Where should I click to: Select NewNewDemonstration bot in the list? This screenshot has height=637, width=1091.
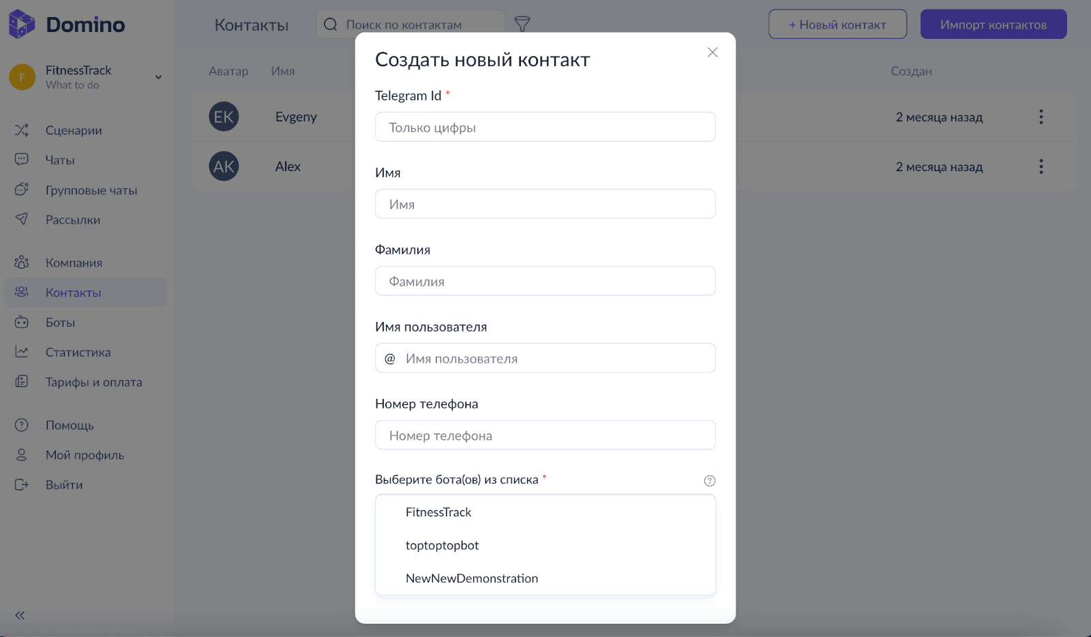[545, 578]
